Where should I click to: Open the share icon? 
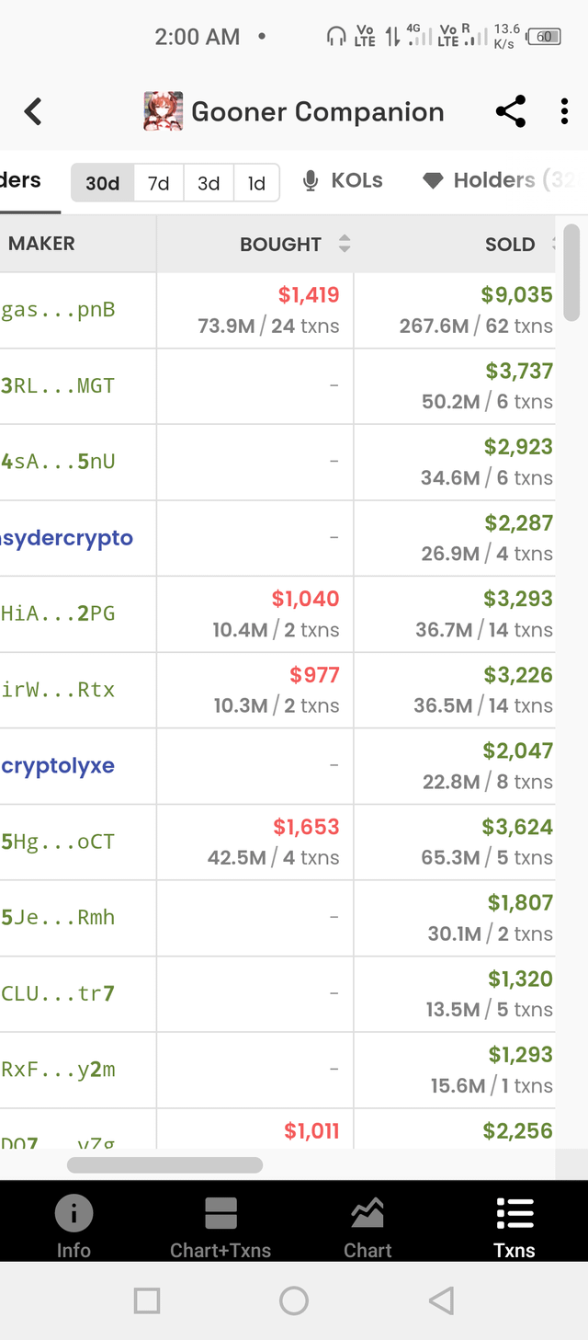click(510, 111)
